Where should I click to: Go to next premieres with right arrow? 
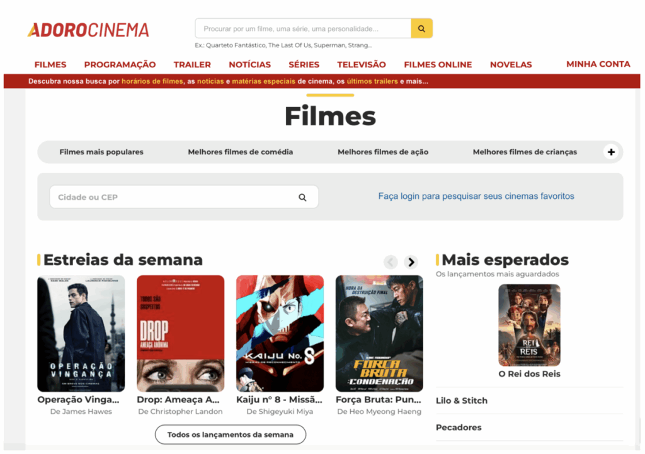411,262
